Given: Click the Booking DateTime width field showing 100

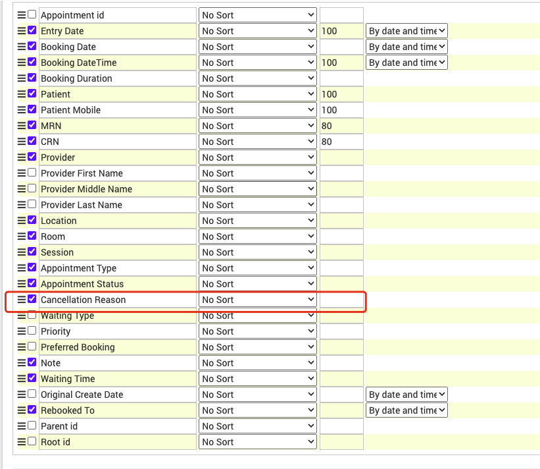Looking at the screenshot, I should pyautogui.click(x=341, y=63).
